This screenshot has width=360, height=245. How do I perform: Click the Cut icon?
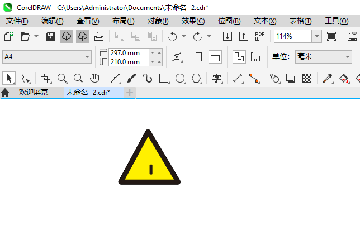tap(120, 36)
